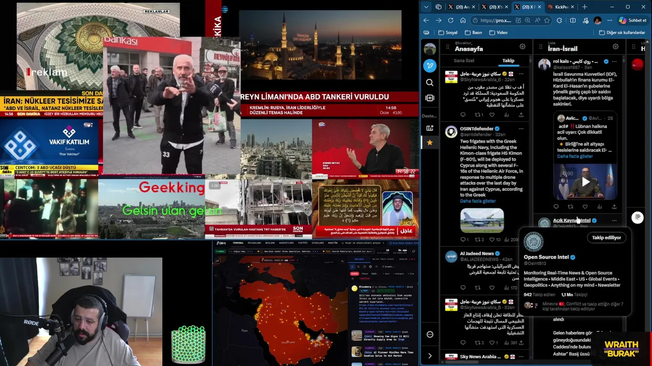The width and height of the screenshot is (652, 366).
Task: Click Daha fazla göster in quoted Avic post
Action: tap(575, 157)
